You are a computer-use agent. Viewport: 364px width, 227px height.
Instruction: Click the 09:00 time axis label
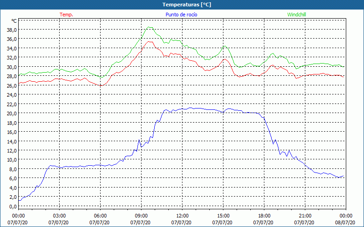(142, 216)
